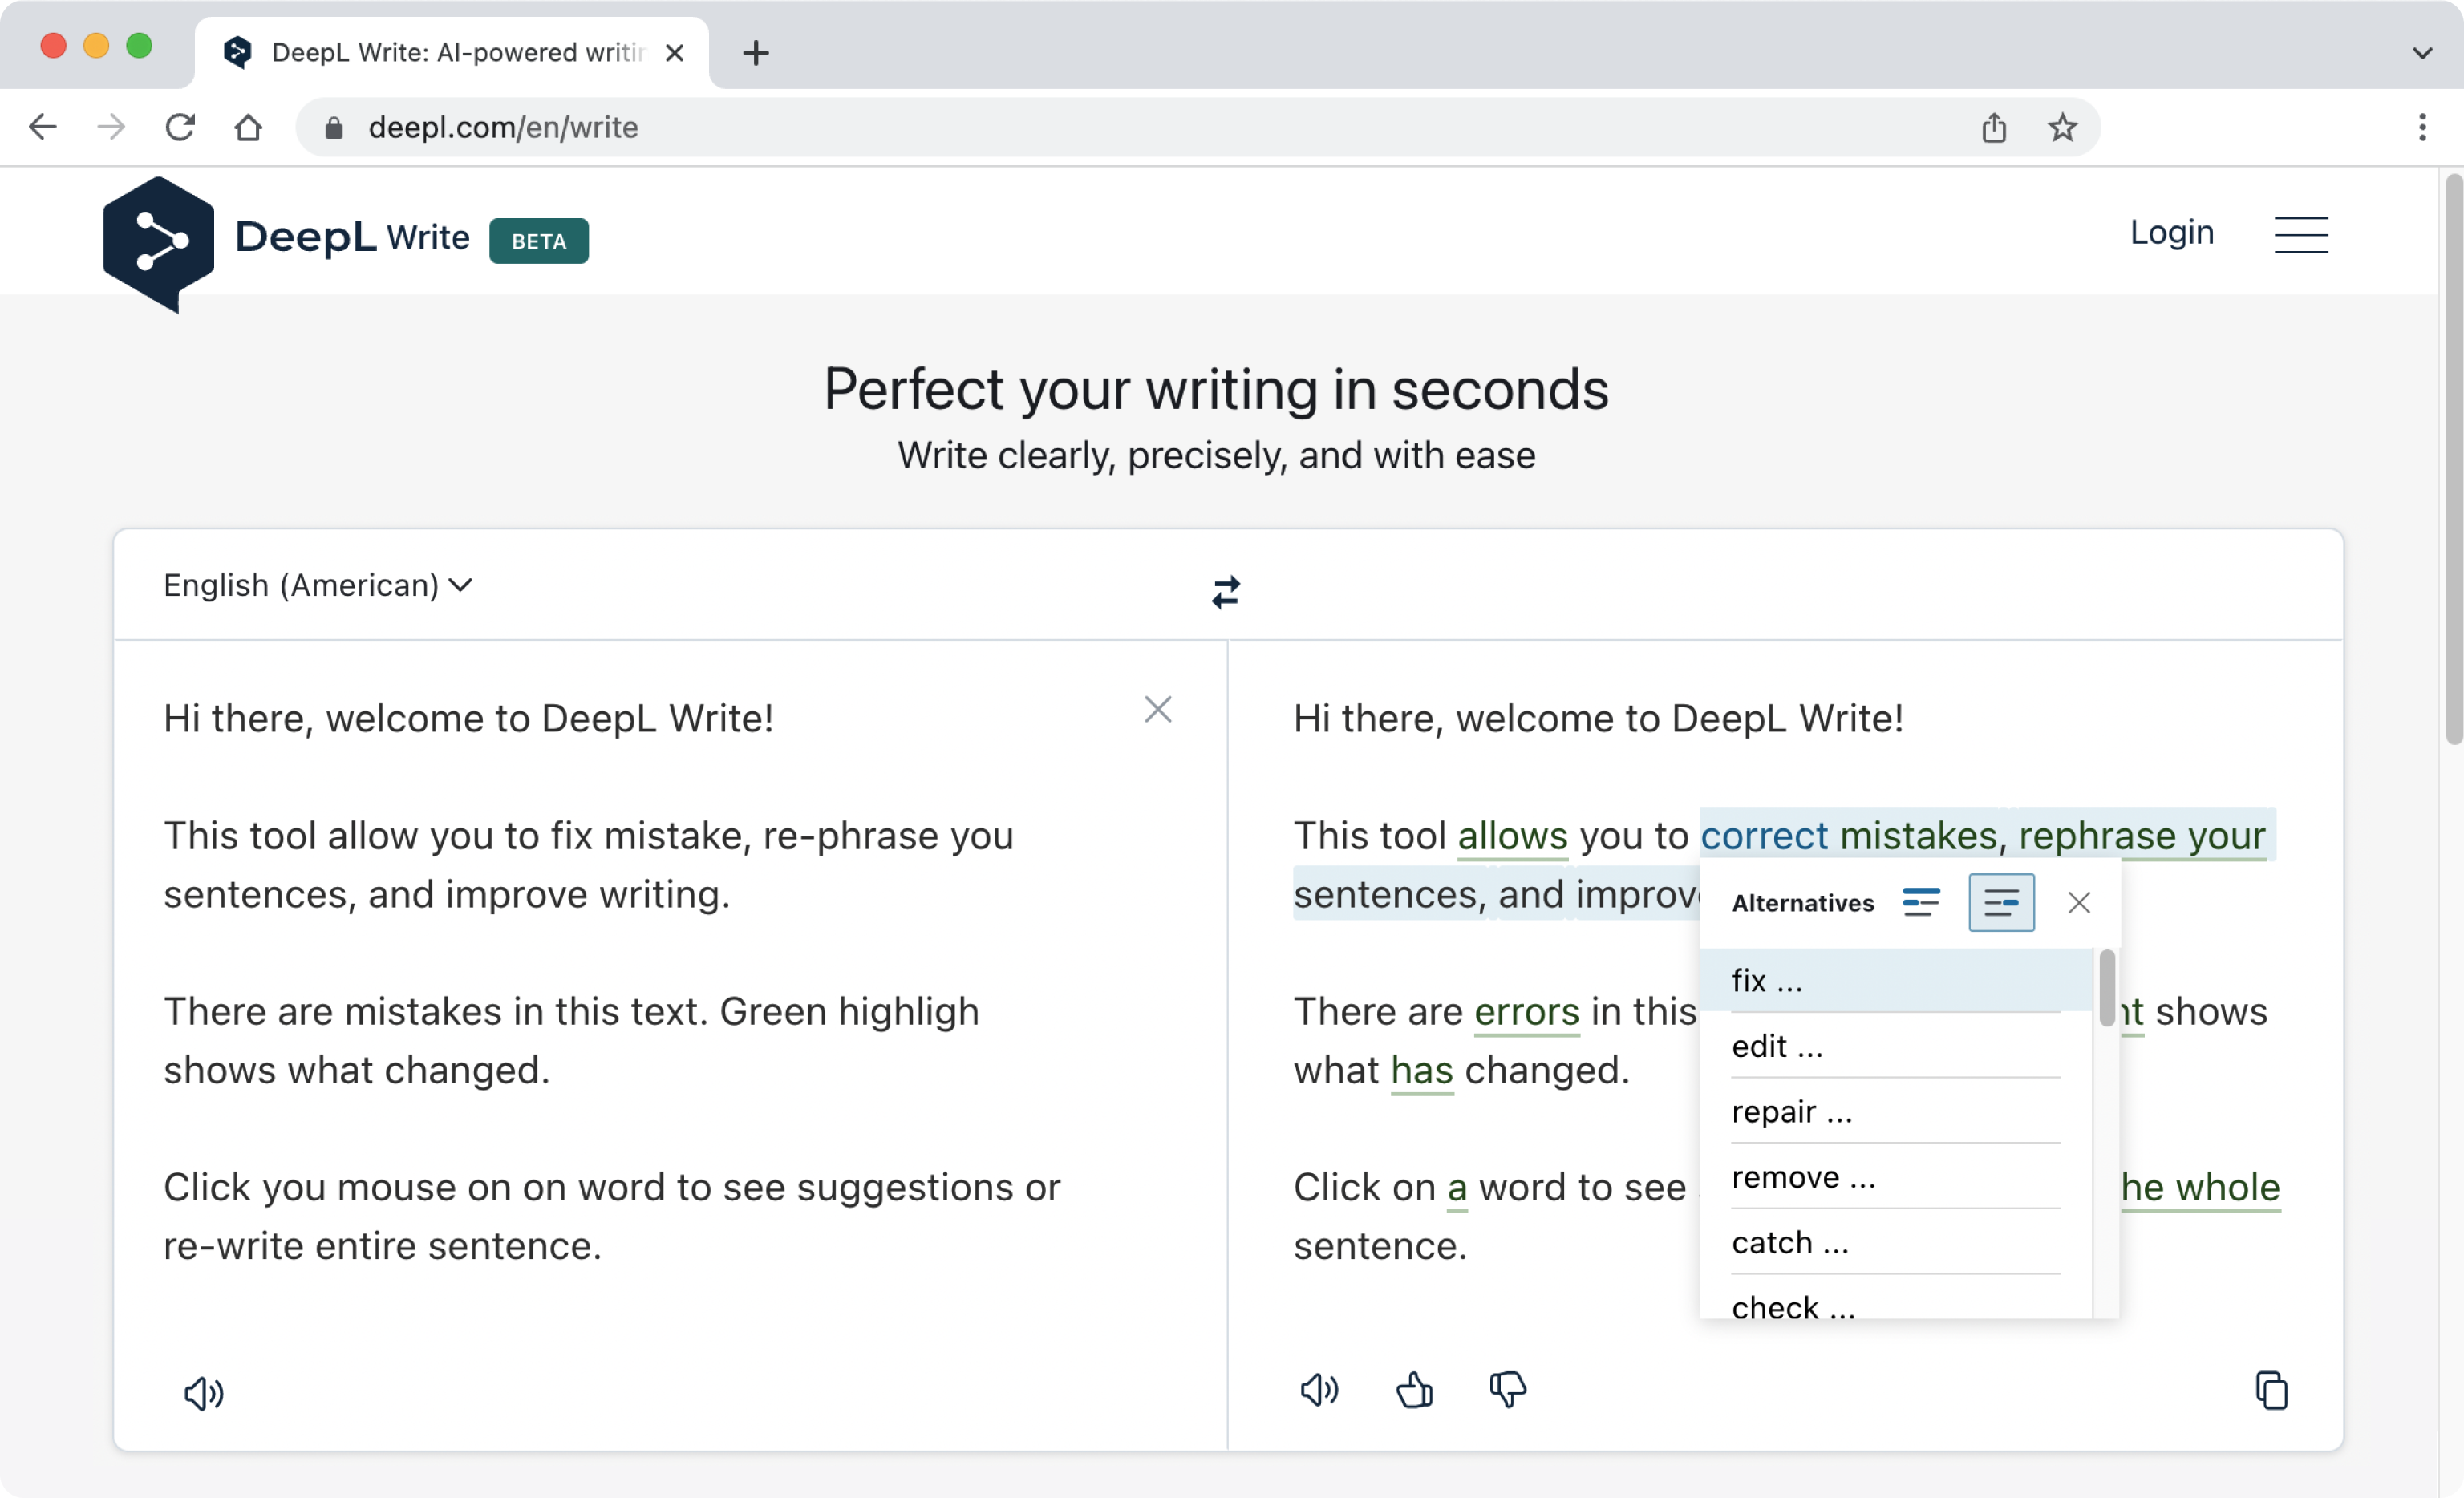Expand the browser tab list chevron
Screen dimensions: 2464x1498
(2421, 53)
